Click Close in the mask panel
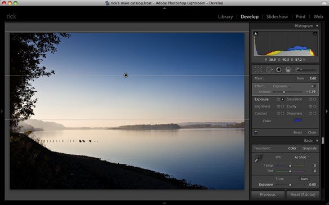This screenshot has width=329, height=205. [x=312, y=132]
